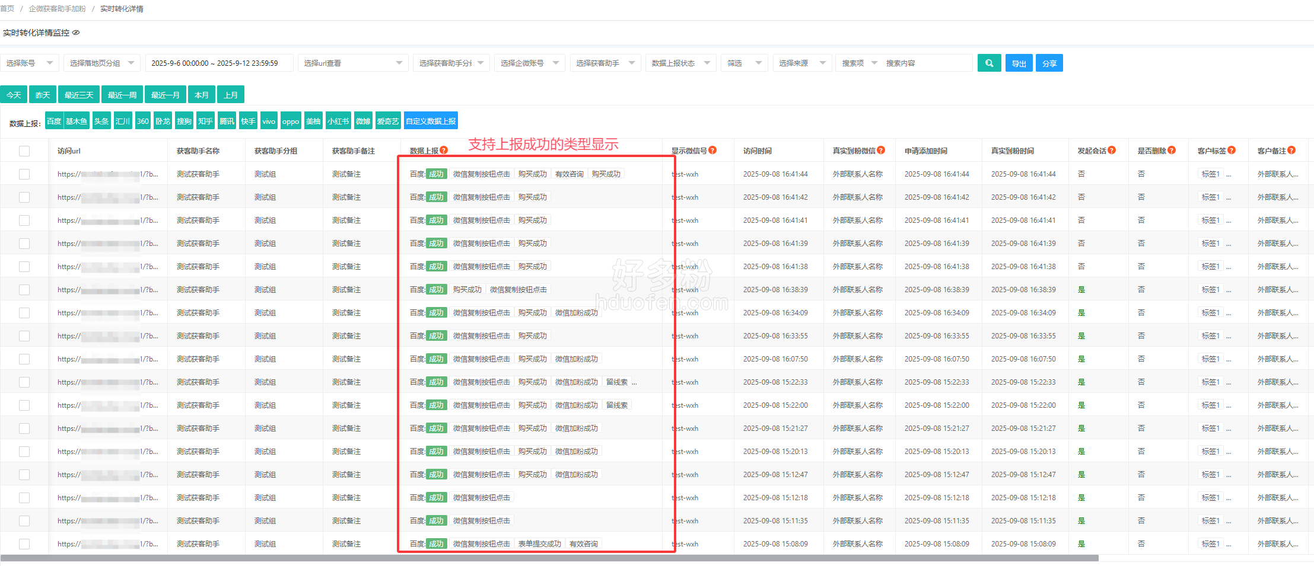Open the 选择账号 dropdown
1314x566 pixels.
pos(29,63)
